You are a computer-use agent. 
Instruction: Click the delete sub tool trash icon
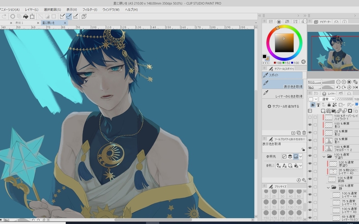[304, 133]
